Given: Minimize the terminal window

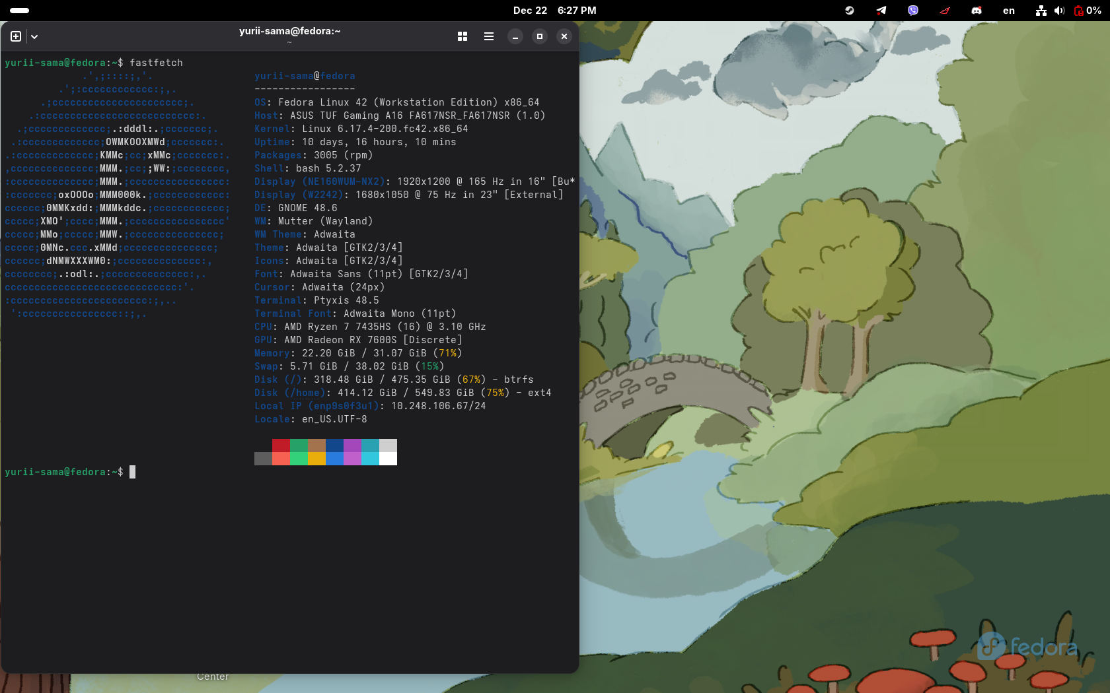Looking at the screenshot, I should coord(515,36).
